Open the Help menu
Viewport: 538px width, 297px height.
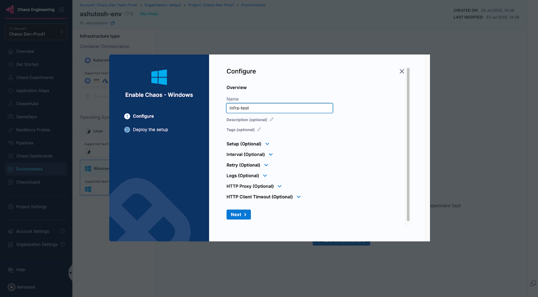point(20,270)
